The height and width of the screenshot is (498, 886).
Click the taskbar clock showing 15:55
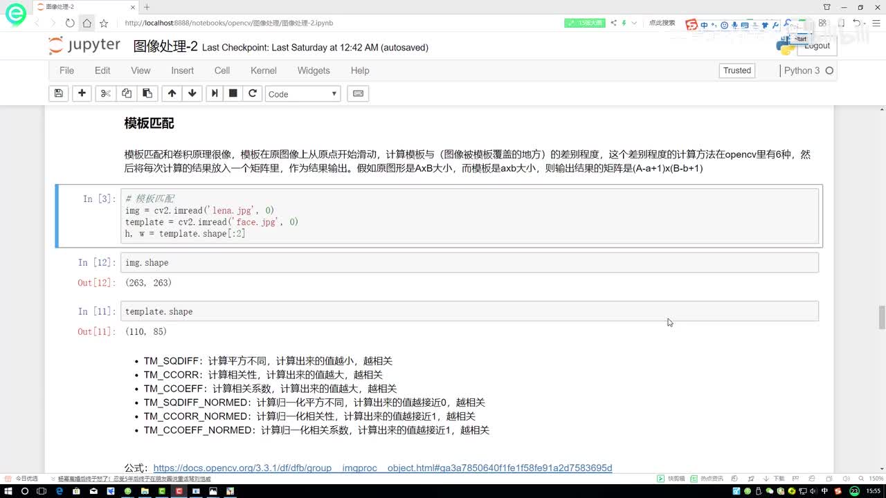click(x=874, y=491)
